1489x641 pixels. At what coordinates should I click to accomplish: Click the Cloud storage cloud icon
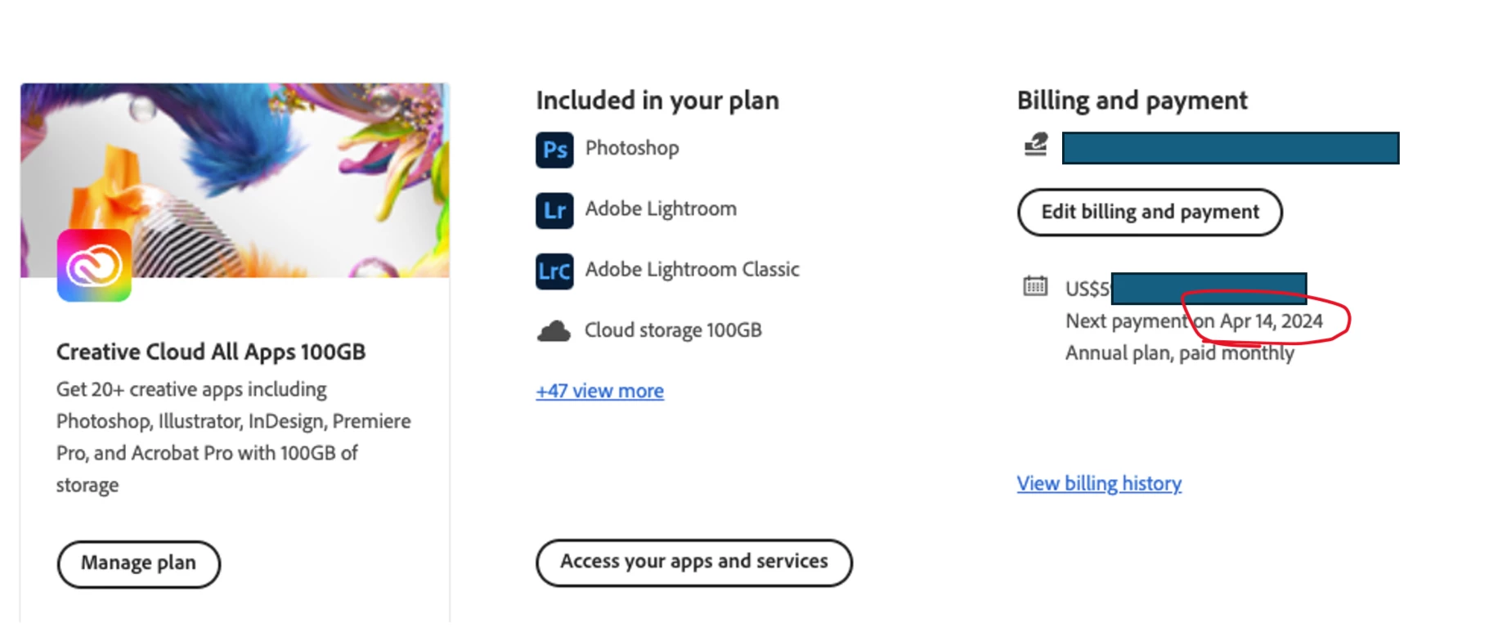click(554, 331)
